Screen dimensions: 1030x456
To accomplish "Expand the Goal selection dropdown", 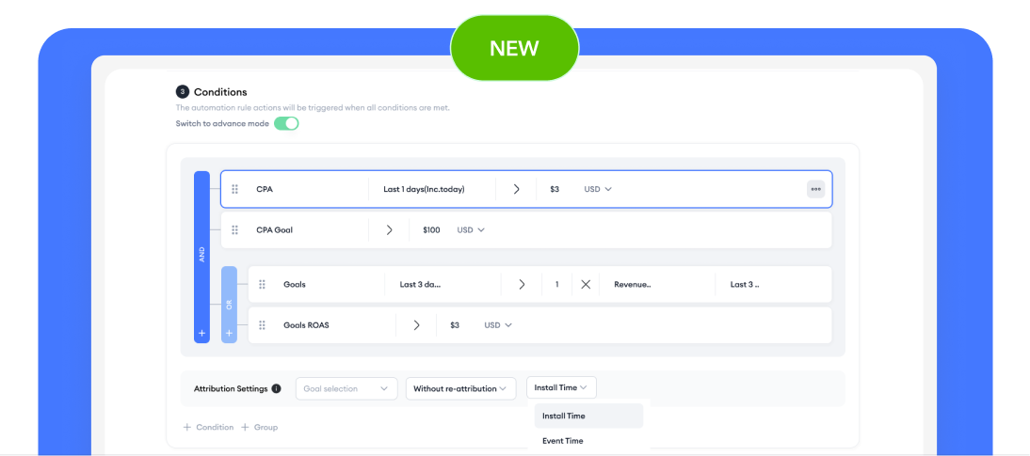I will pos(346,388).
